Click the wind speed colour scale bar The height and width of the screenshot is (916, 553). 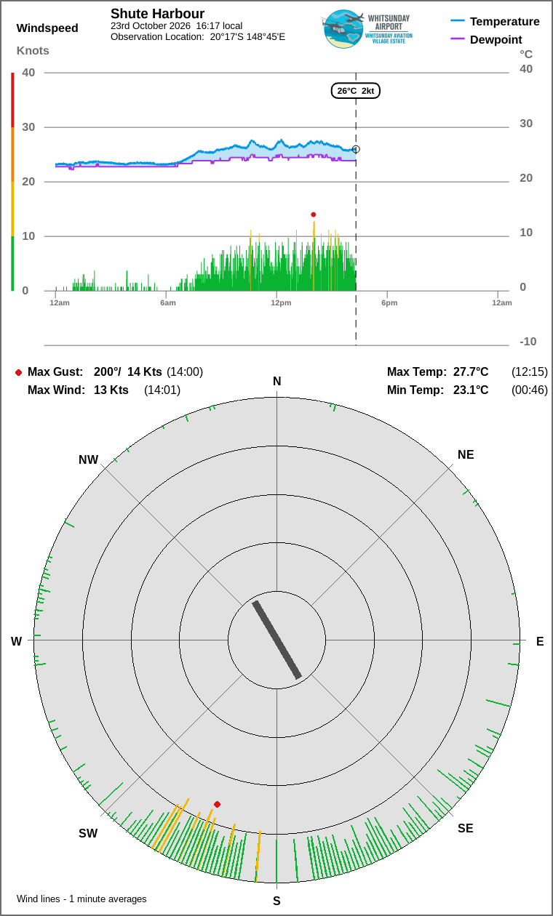coord(12,182)
